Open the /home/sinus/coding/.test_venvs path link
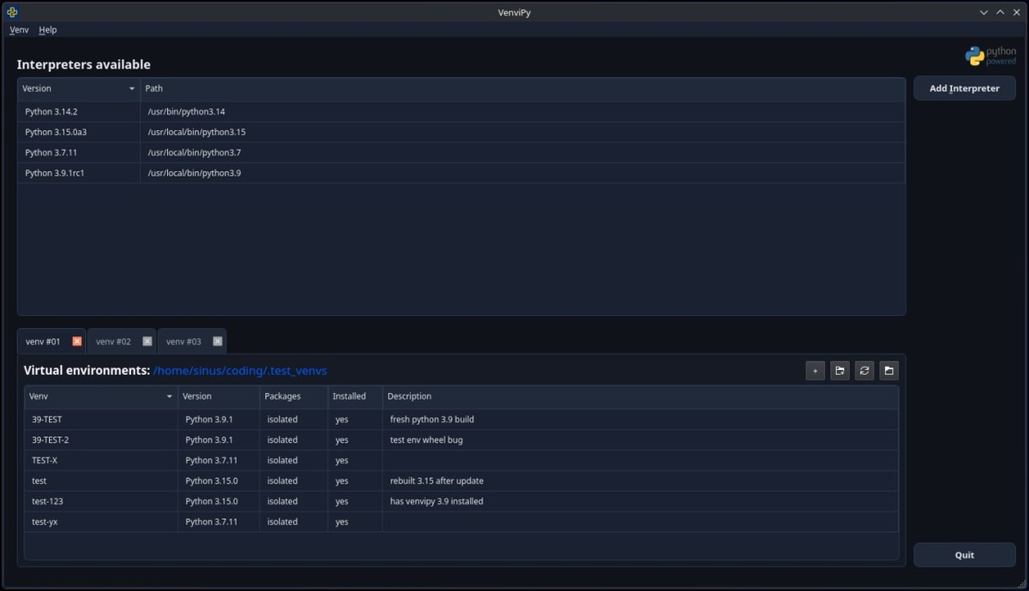The width and height of the screenshot is (1029, 591). [240, 371]
